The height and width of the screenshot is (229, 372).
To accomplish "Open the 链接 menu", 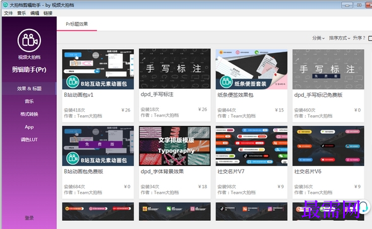I will (x=48, y=13).
